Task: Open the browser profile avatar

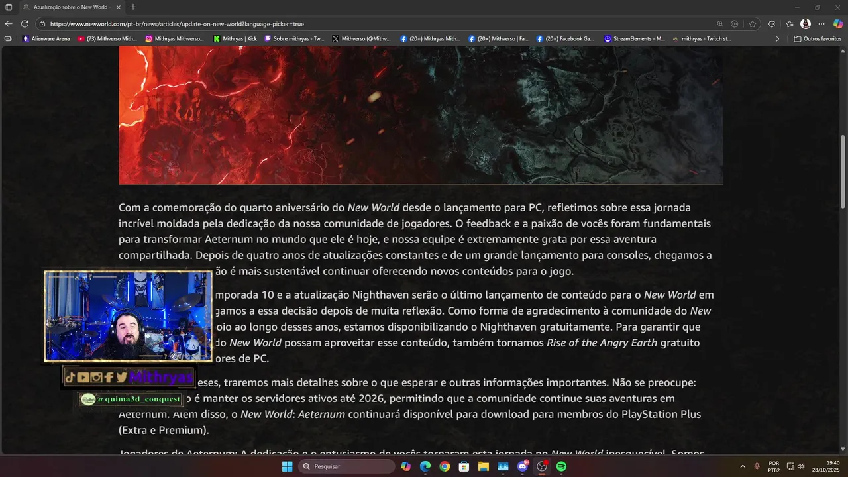Action: click(806, 24)
